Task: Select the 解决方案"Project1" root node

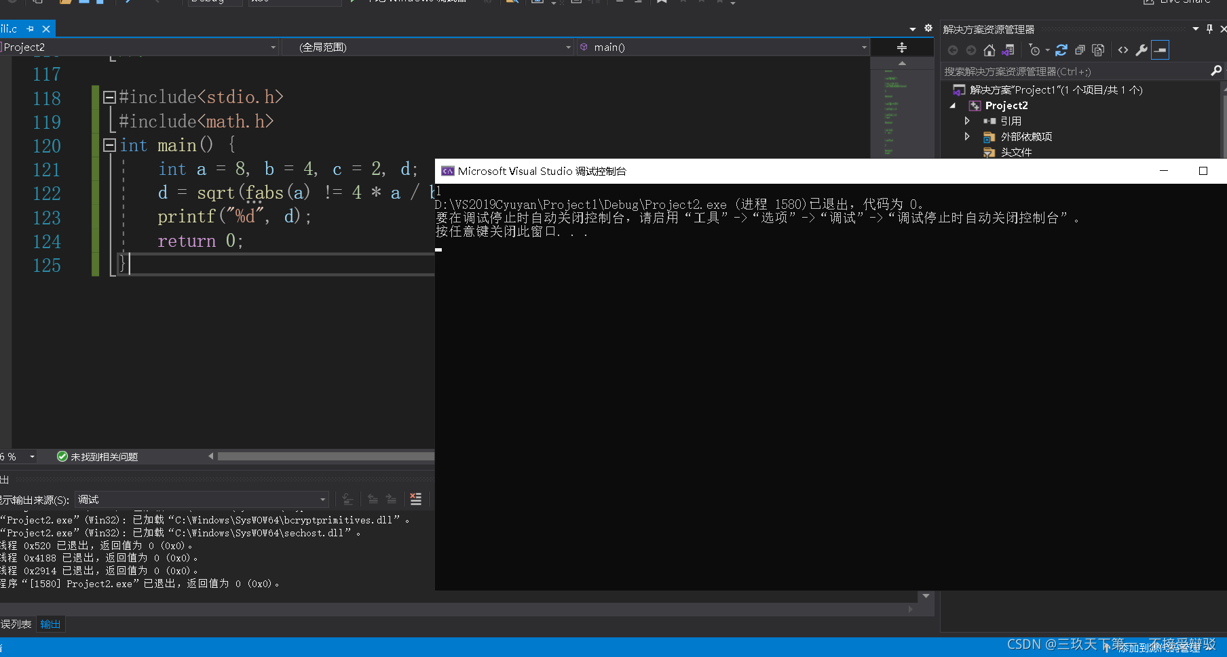Action: (x=1056, y=90)
